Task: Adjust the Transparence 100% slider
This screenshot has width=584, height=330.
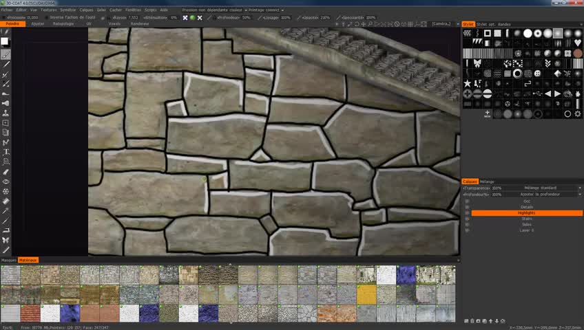Action: point(483,188)
